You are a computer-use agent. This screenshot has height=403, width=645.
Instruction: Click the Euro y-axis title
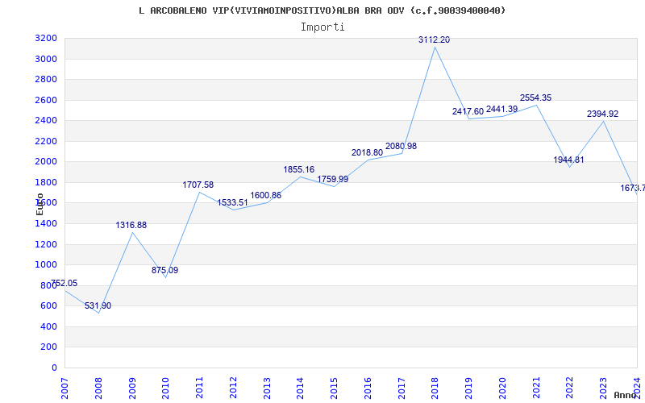(x=40, y=205)
